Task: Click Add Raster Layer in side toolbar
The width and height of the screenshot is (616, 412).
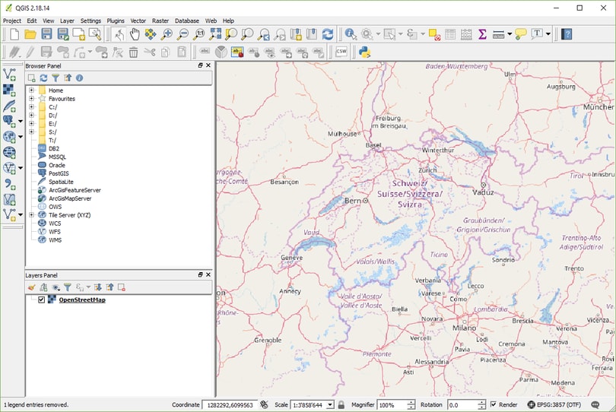Action: coord(9,90)
